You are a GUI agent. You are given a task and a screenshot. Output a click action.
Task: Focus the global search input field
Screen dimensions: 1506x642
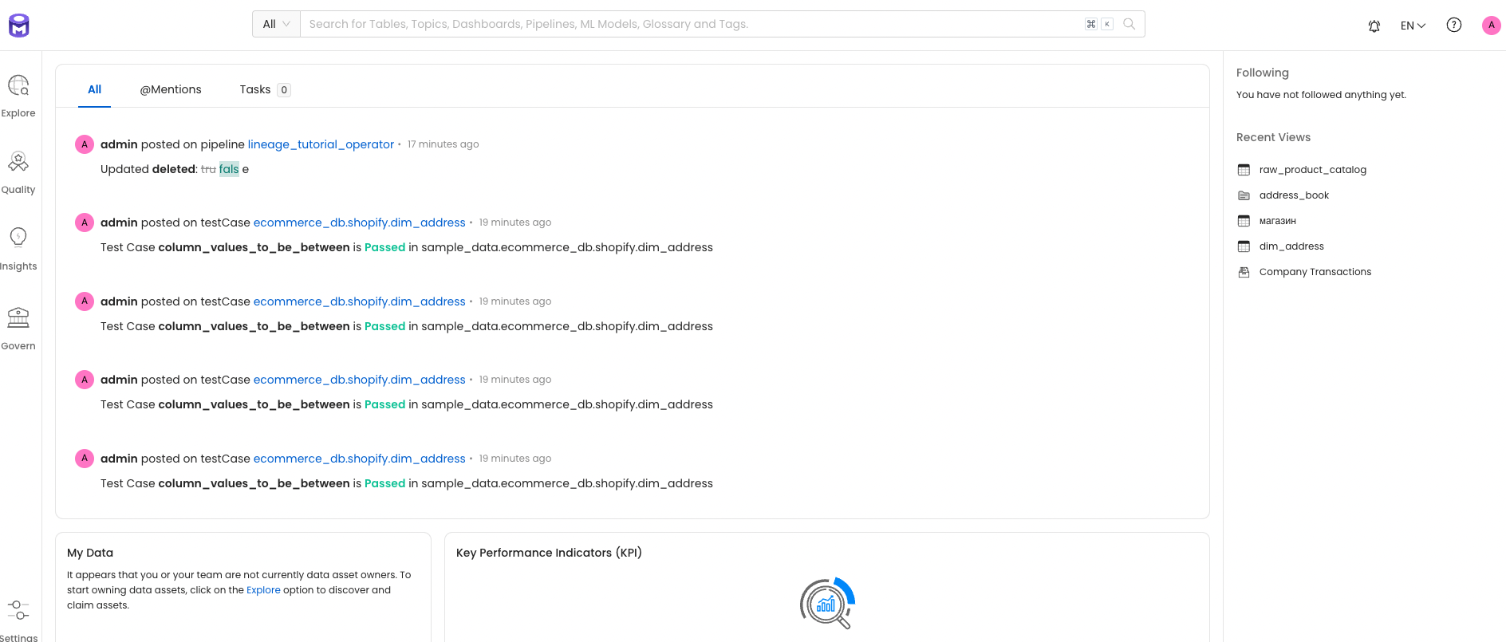[686, 24]
